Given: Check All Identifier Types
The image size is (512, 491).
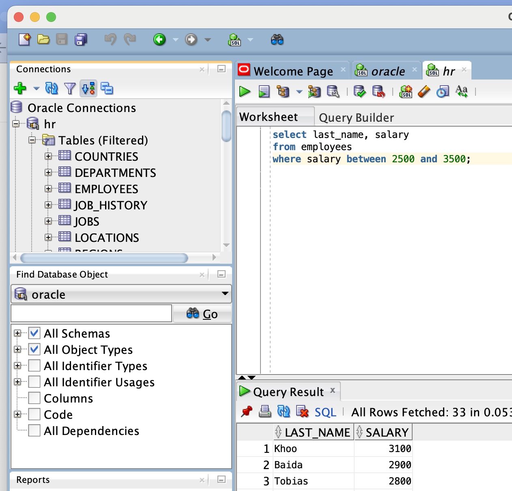Looking at the screenshot, I should click(x=34, y=366).
